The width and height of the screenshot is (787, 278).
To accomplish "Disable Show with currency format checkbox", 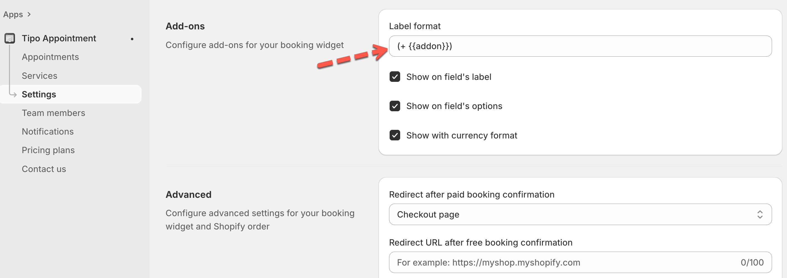I will [x=395, y=135].
